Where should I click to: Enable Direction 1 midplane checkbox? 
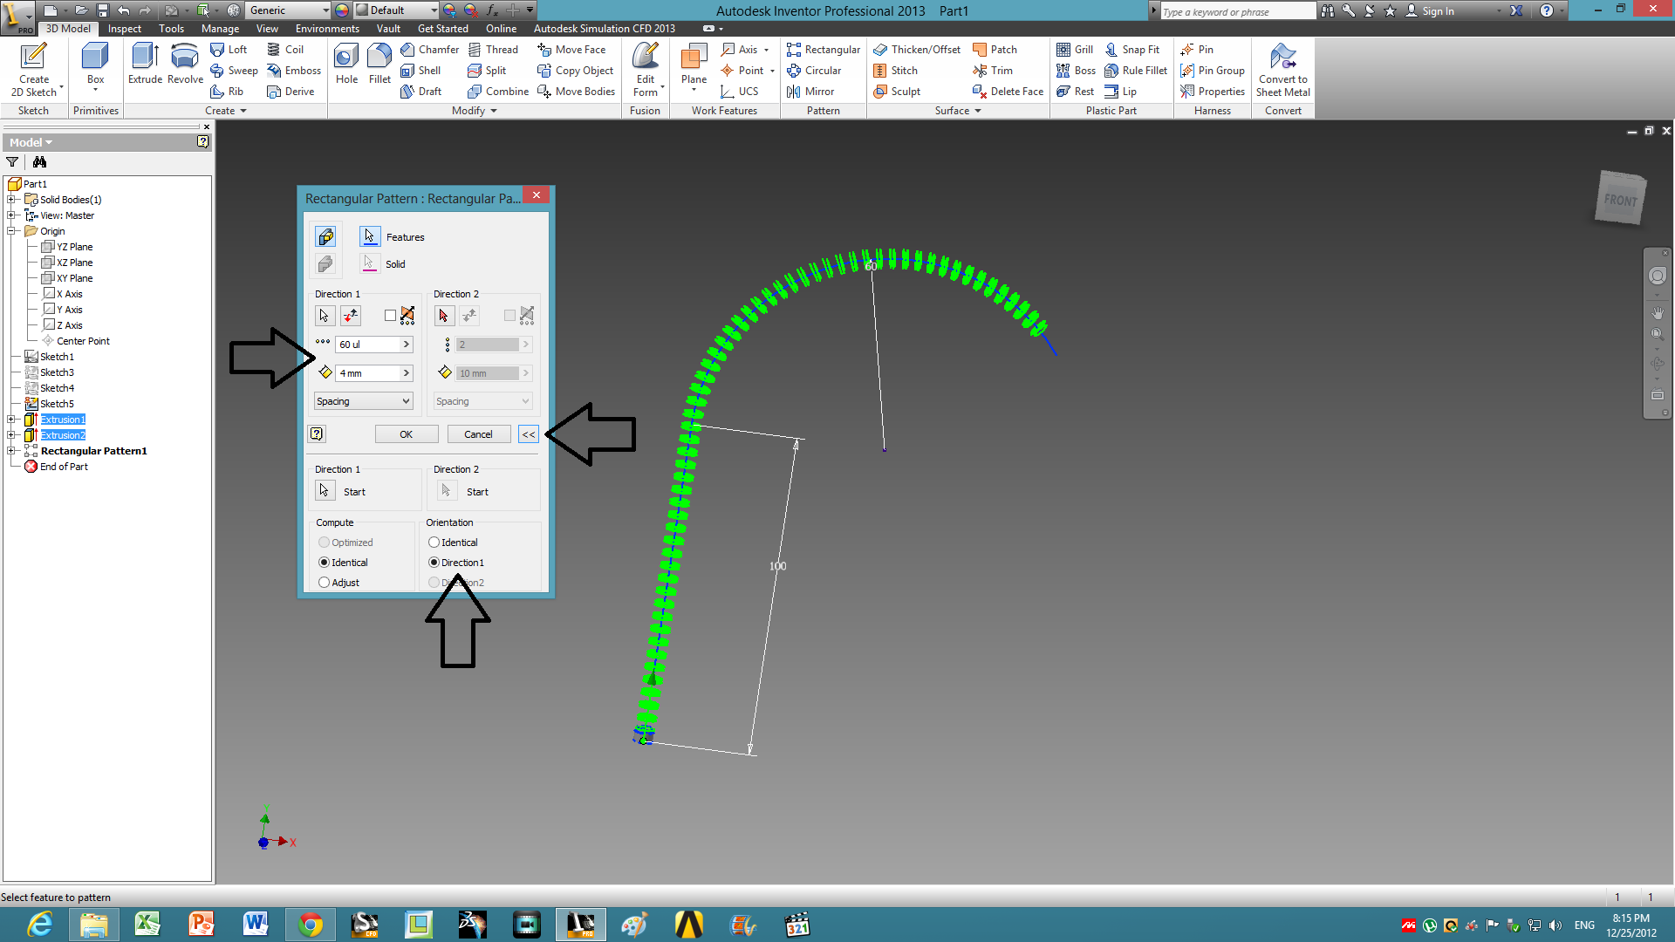390,316
